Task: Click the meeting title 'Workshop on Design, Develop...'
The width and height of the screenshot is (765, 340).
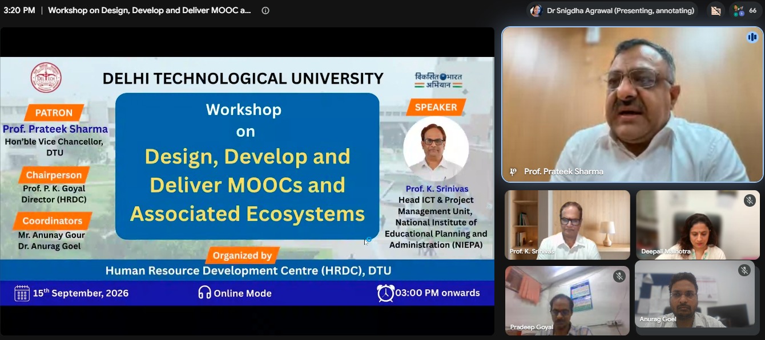Action: coord(150,10)
